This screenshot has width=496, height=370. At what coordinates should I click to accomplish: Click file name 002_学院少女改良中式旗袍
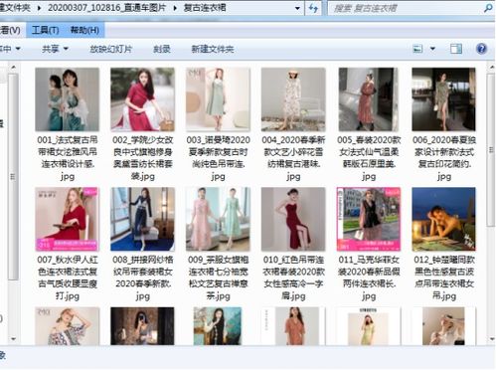pyautogui.click(x=142, y=158)
